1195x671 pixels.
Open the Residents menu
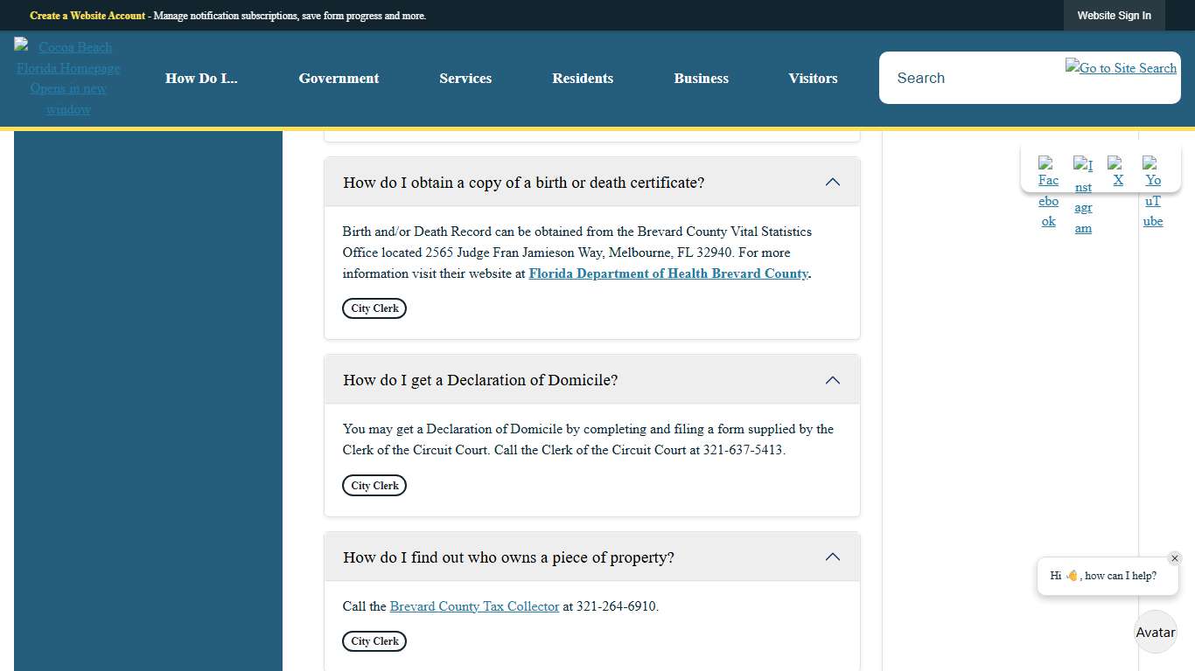coord(583,78)
